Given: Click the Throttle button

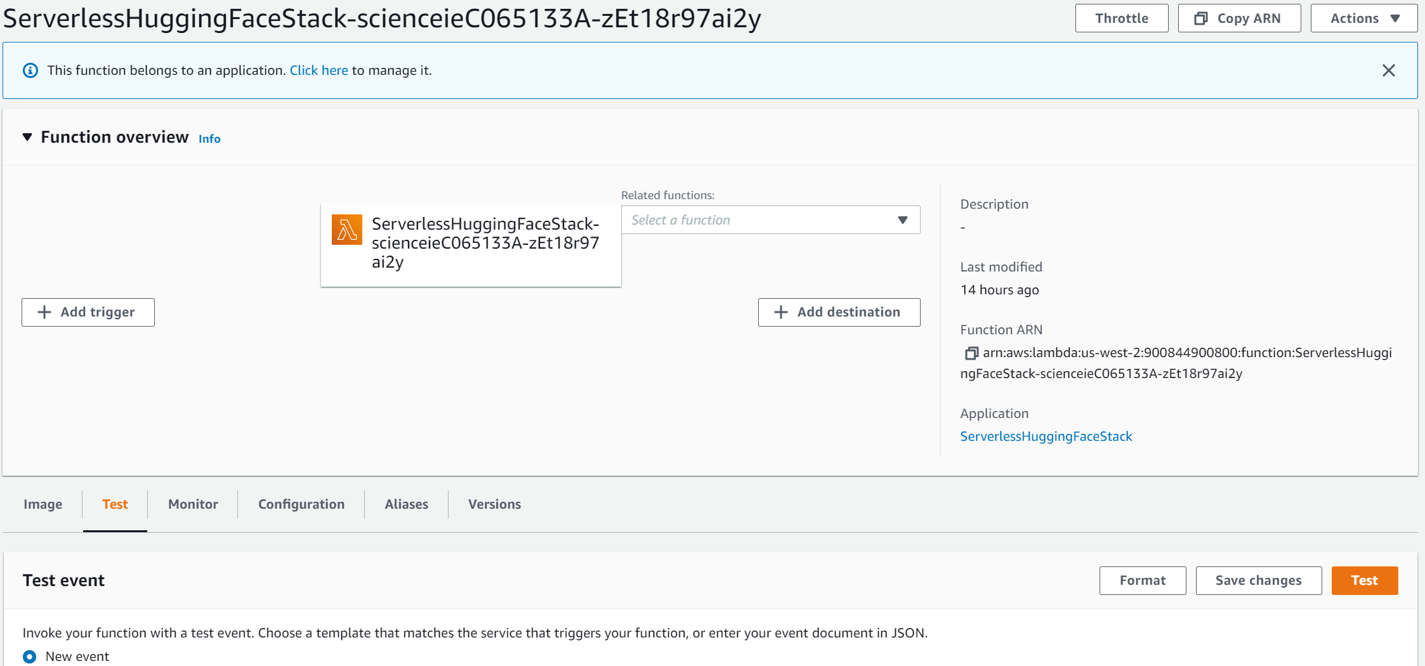Looking at the screenshot, I should 1121,18.
